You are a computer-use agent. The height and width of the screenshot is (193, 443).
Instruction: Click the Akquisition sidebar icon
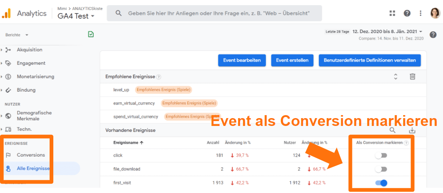coord(8,50)
